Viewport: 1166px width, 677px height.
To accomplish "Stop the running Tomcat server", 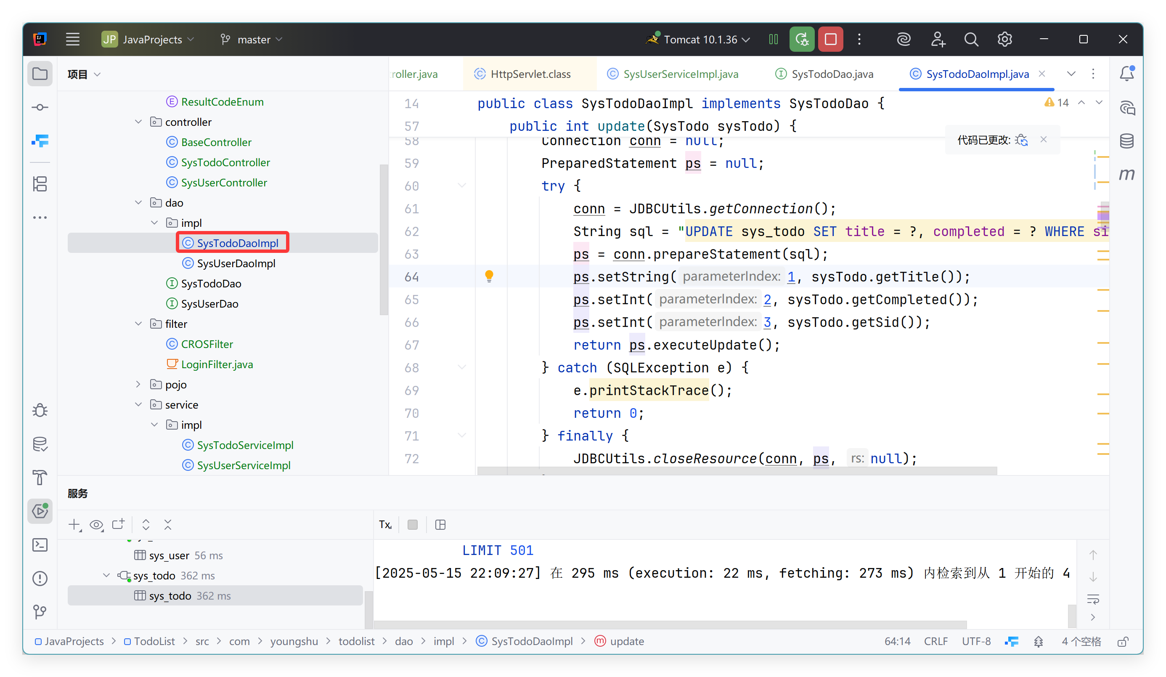I will [830, 39].
